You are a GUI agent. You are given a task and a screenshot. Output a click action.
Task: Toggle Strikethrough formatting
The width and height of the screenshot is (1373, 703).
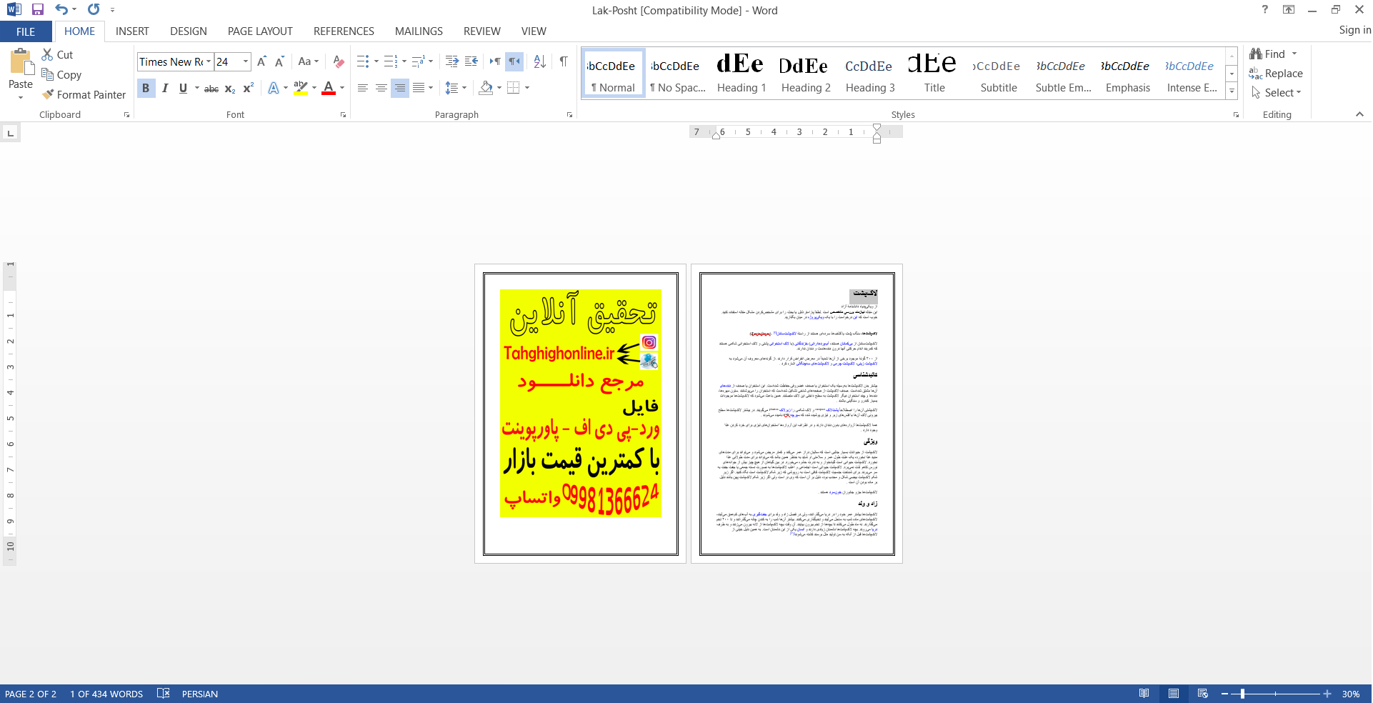point(211,89)
